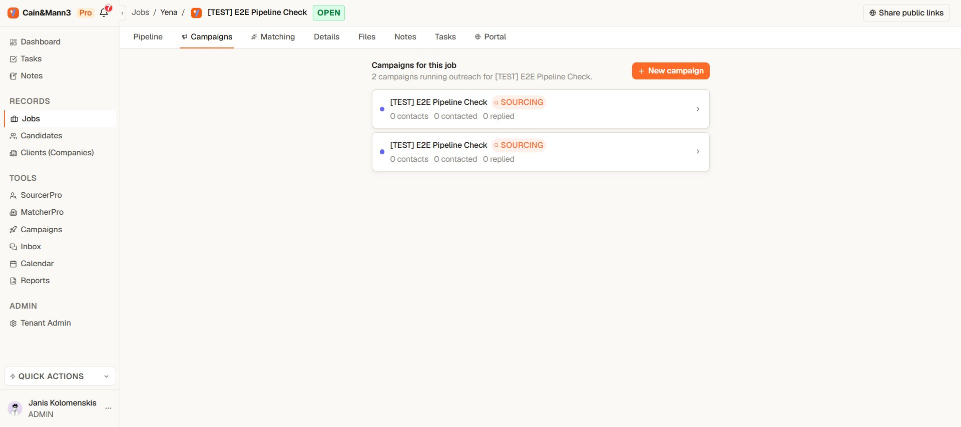
Task: Click the Tenant Admin gear icon
Action: click(14, 323)
